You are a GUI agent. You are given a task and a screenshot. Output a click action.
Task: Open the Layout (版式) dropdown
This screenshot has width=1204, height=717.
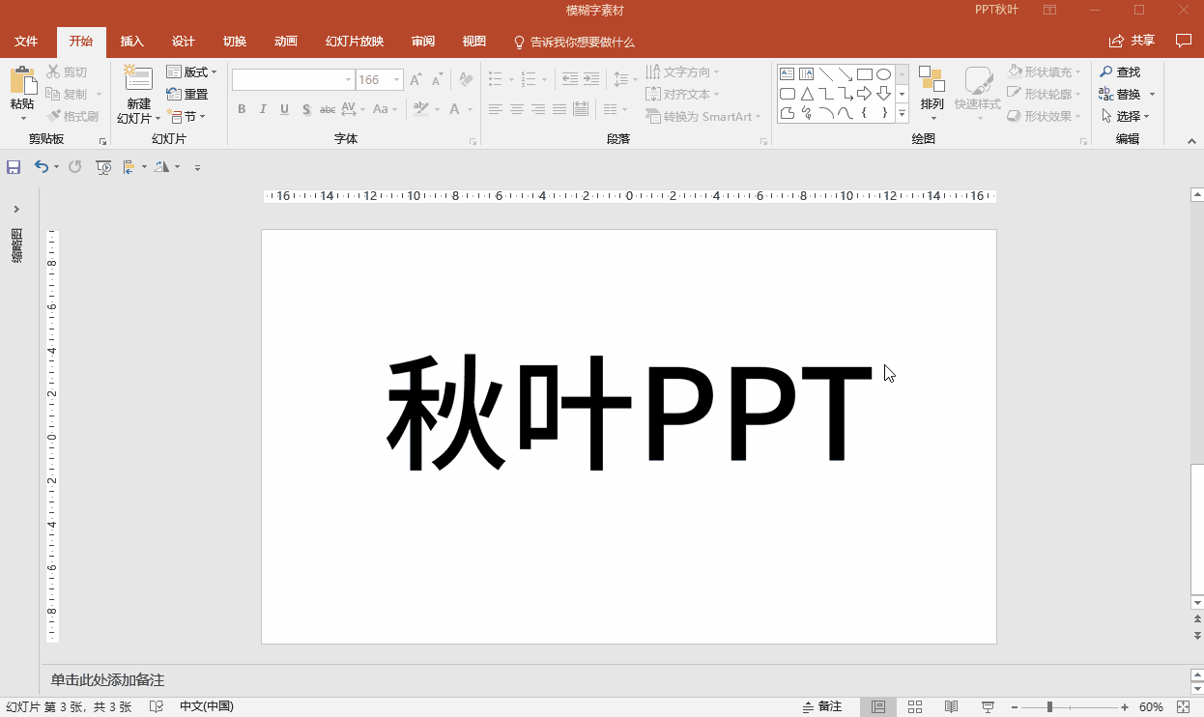[x=191, y=72]
